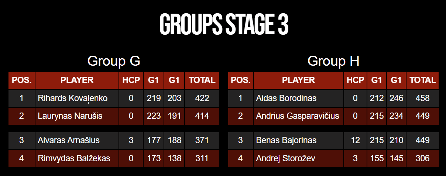Select Aivaras Arnašius in Group G
The image size is (446, 176).
pos(69,140)
